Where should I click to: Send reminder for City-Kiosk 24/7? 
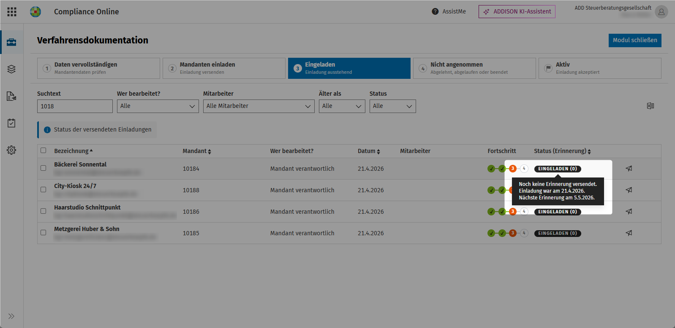point(629,190)
